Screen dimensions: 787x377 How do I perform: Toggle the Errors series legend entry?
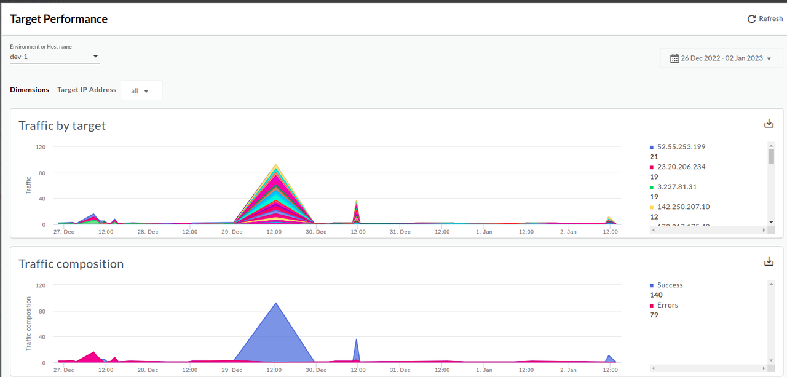(x=667, y=305)
